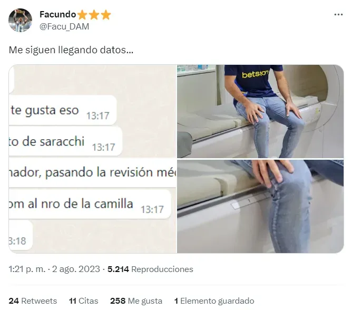
Task: View the 258 Me gusta likes list
Action: (136, 301)
